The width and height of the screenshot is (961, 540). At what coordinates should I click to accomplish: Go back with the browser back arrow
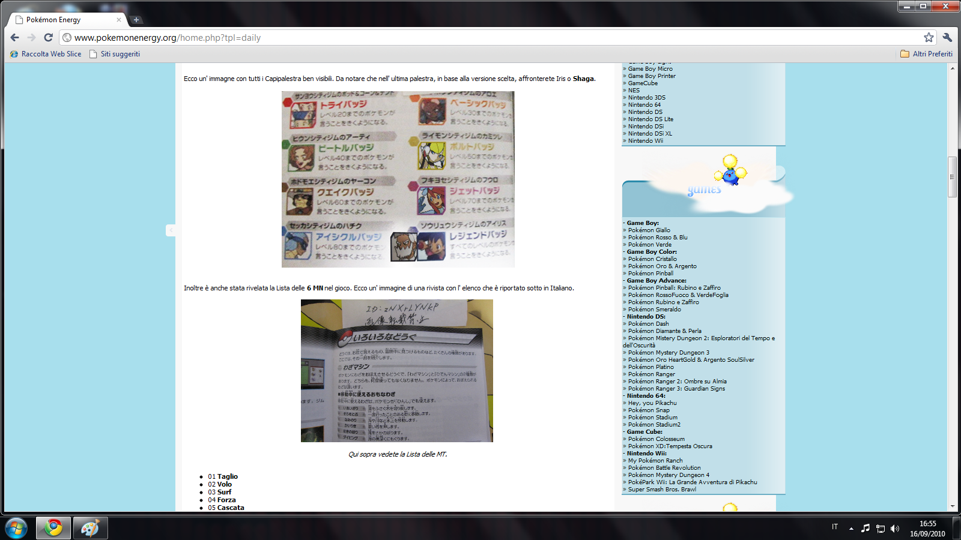point(15,37)
